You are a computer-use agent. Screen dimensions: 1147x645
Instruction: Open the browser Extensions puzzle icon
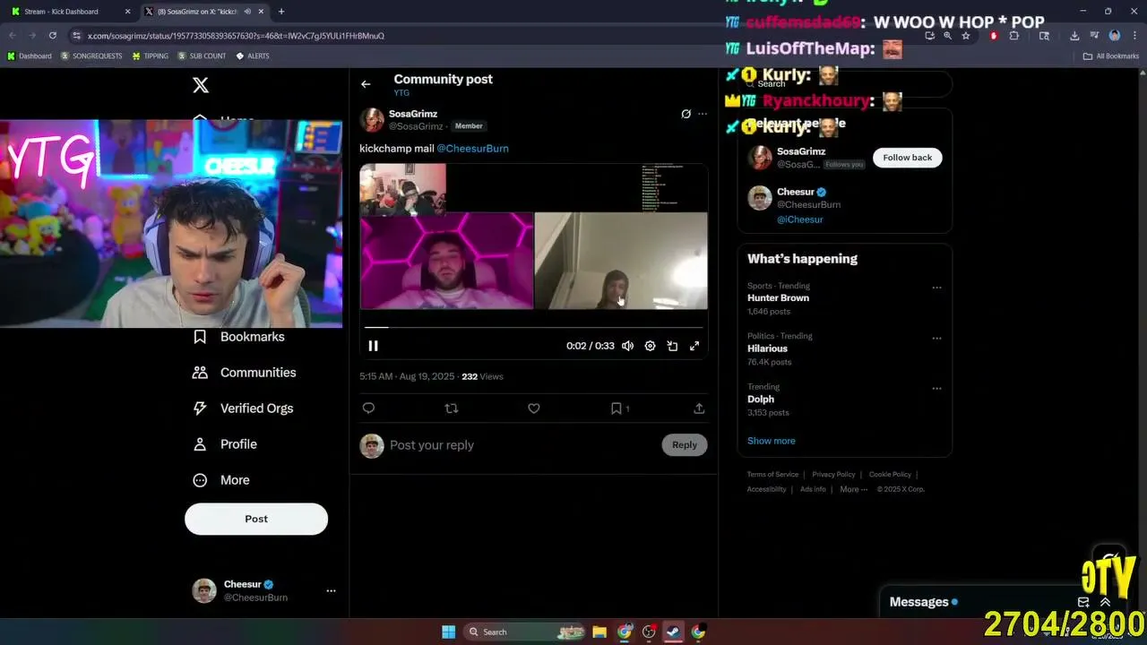1013,36
